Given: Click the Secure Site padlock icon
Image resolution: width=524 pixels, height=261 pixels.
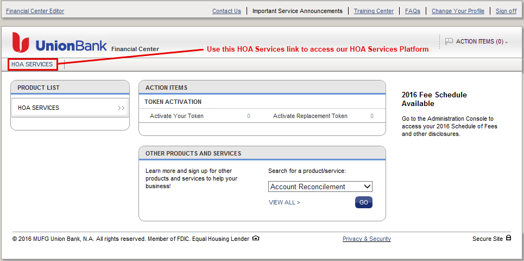Looking at the screenshot, I should click(x=508, y=238).
